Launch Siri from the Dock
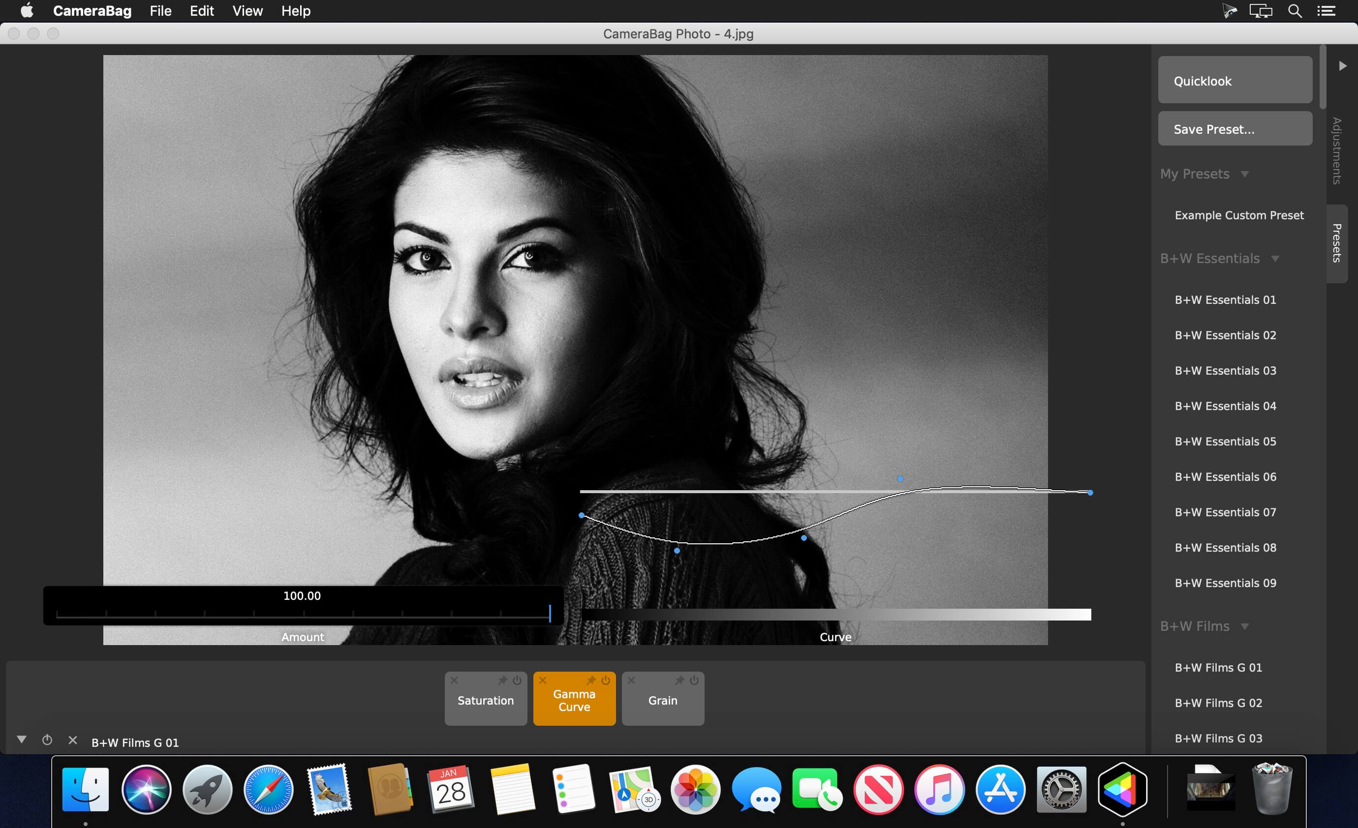Screen dimensions: 1358x828 coord(146,790)
